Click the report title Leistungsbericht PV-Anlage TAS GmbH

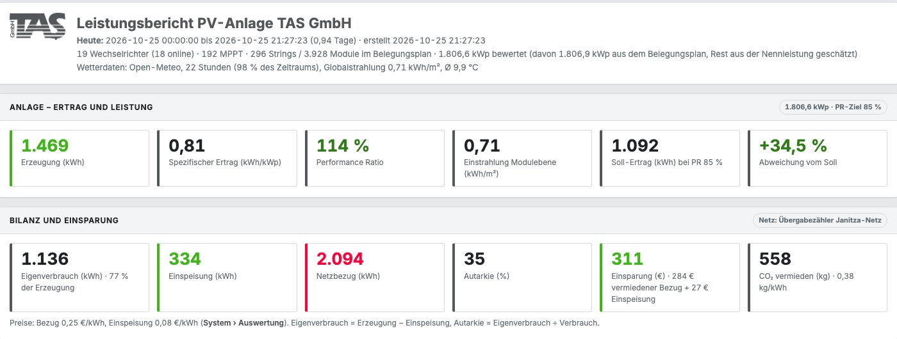click(214, 23)
